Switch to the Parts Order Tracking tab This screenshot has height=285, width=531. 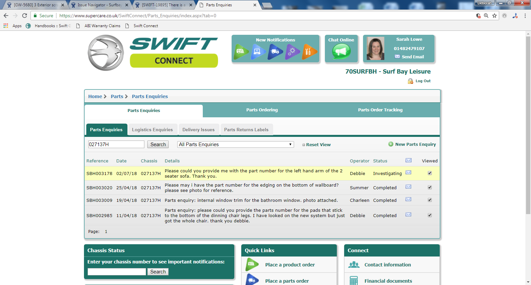[380, 110]
